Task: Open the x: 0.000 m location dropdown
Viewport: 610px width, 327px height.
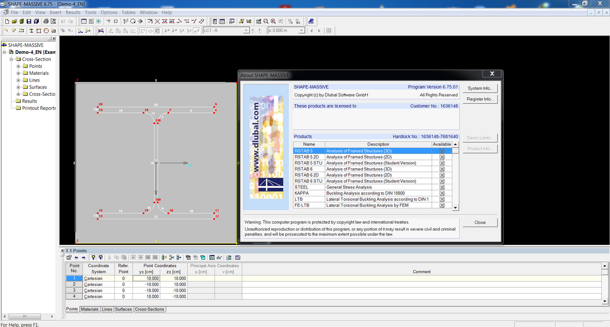Action: pos(301,31)
